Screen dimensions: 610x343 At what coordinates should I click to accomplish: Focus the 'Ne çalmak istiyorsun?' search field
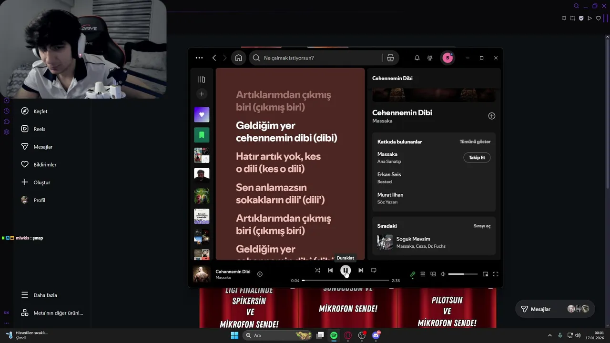click(x=317, y=58)
